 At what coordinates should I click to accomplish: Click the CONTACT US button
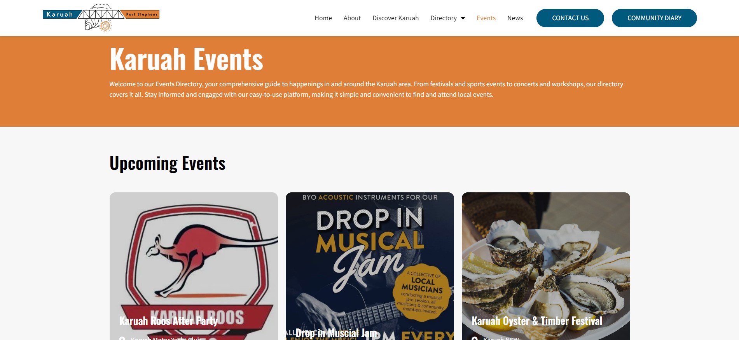click(x=570, y=18)
